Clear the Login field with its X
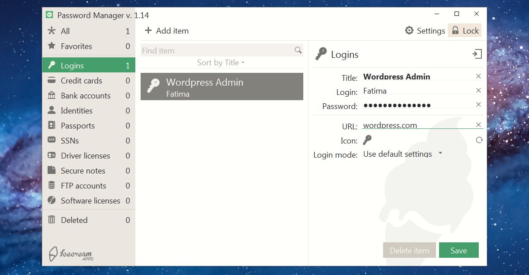529x275 pixels. pyautogui.click(x=478, y=90)
